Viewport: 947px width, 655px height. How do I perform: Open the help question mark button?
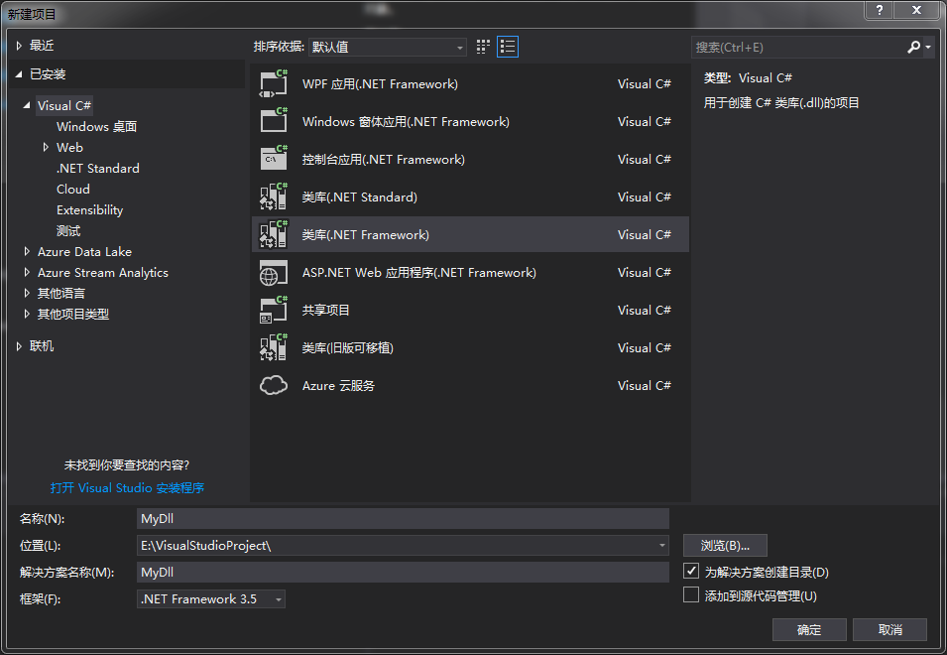click(x=880, y=10)
